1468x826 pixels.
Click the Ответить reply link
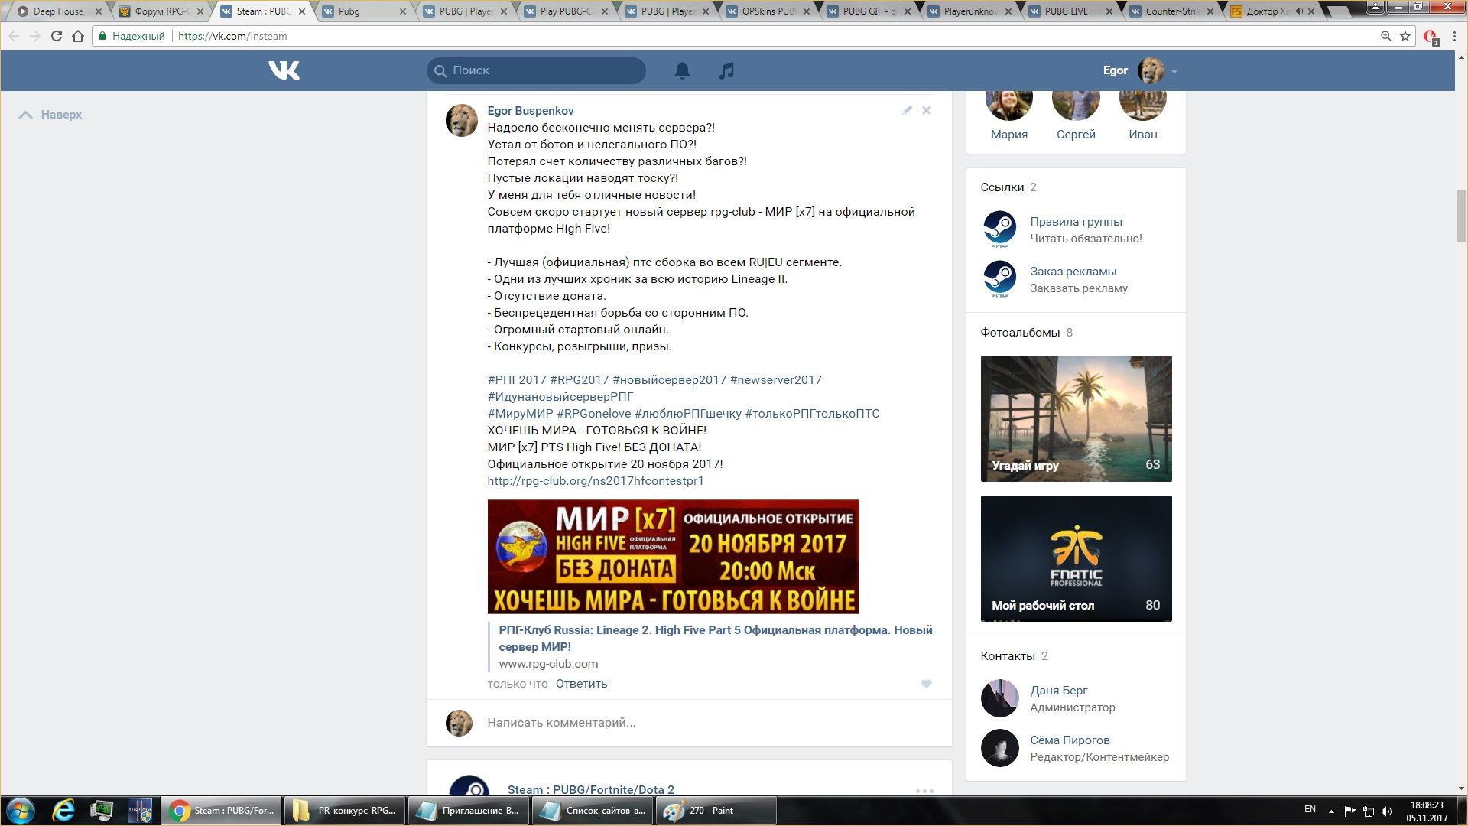click(x=581, y=684)
